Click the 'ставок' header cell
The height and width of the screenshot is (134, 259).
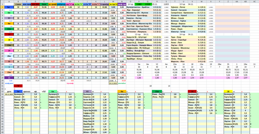[x=18, y=4]
